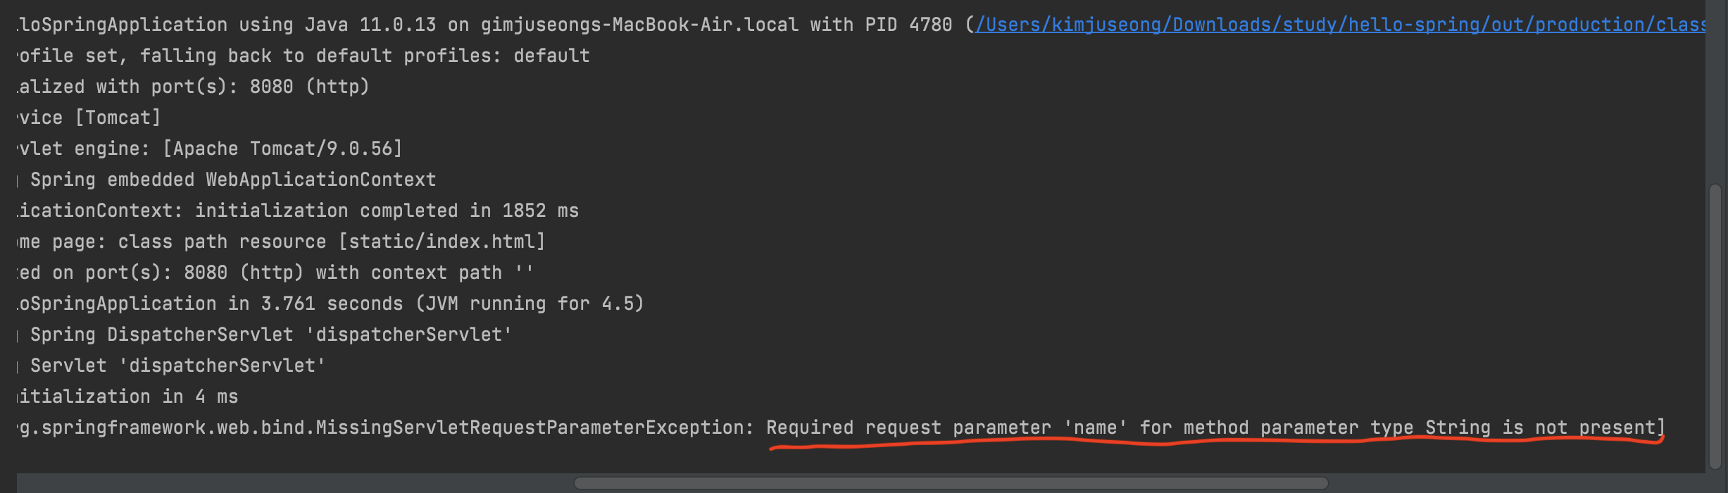
Task: Click the "with context path ''" text
Action: [x=425, y=273]
